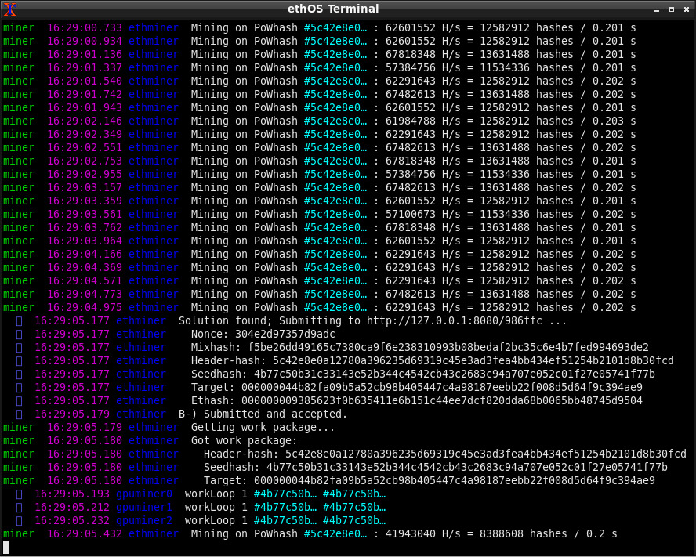The width and height of the screenshot is (696, 557).
Task: Click the Target line at 16:29:05.180
Action: 329,481
